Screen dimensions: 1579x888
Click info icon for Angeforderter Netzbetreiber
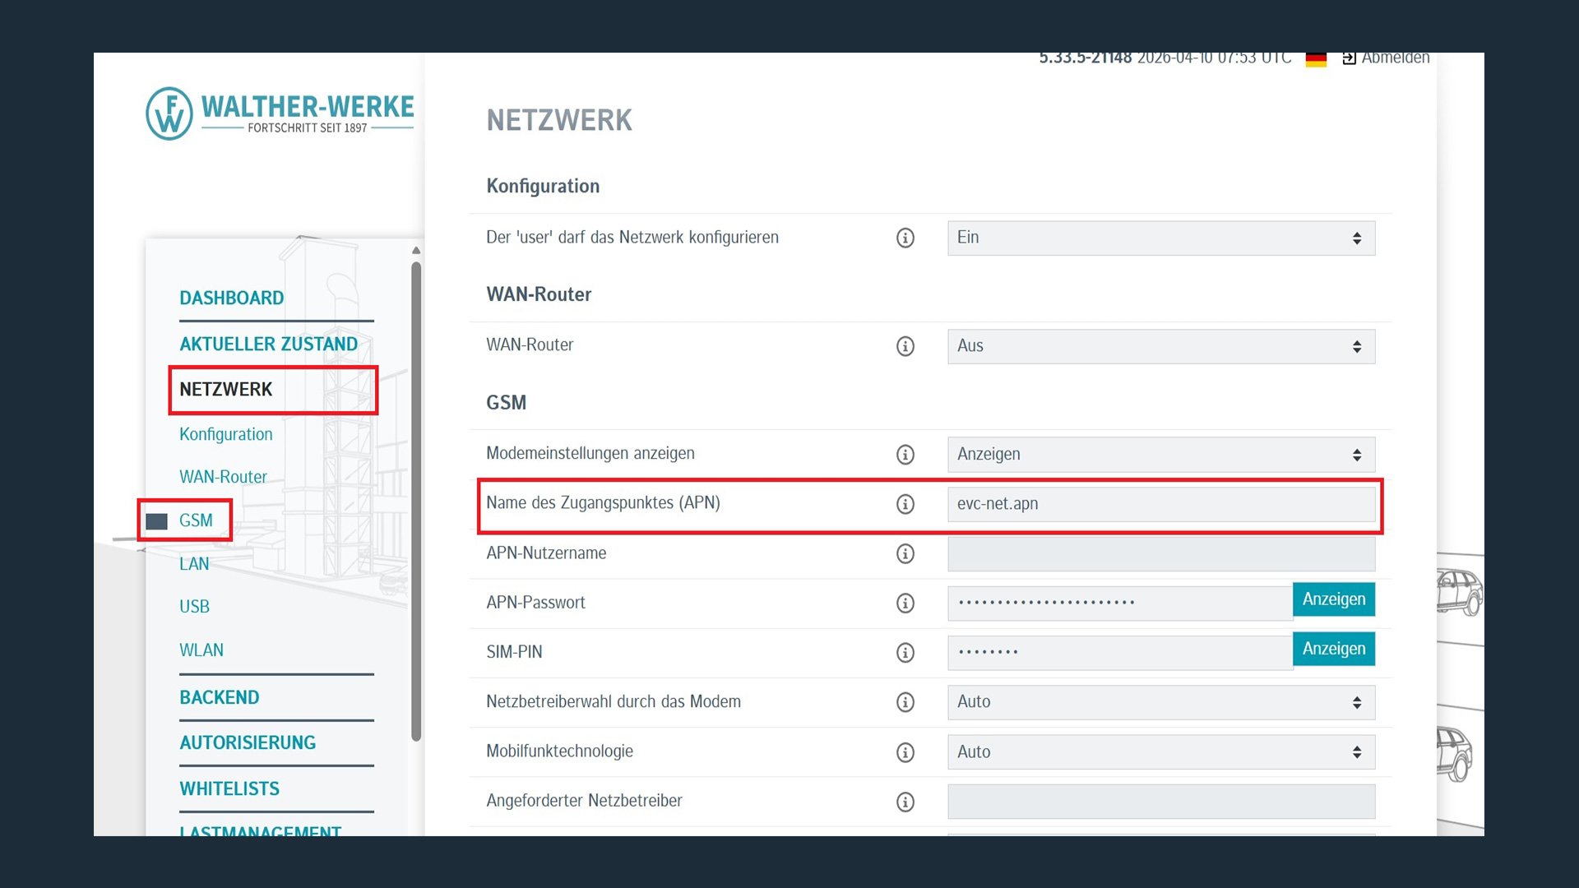pos(905,802)
